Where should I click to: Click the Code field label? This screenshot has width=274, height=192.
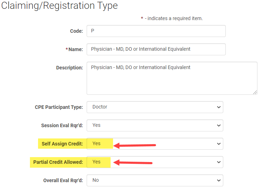pos(76,31)
